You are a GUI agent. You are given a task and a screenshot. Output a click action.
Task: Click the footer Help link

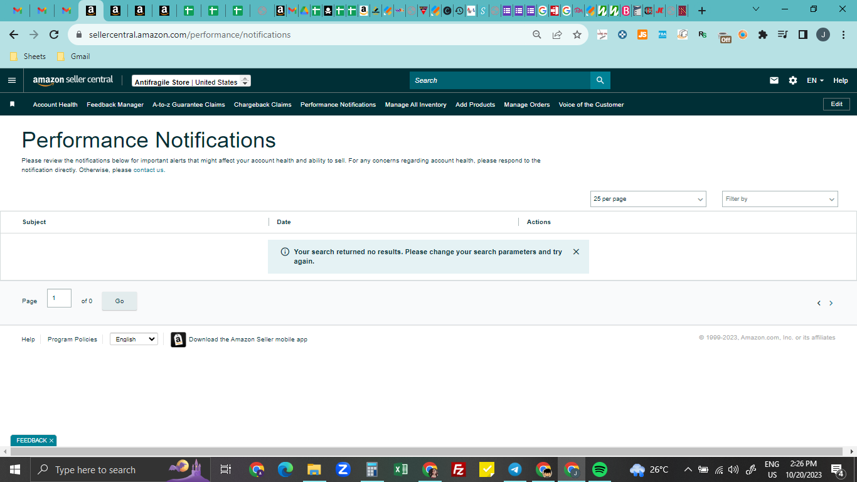click(x=28, y=340)
